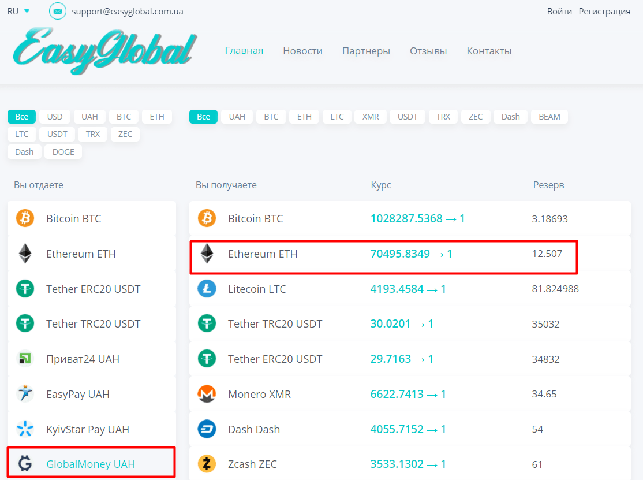The height and width of the screenshot is (480, 643).
Task: Enable the BEAM filter for receive currencies
Action: click(x=549, y=117)
